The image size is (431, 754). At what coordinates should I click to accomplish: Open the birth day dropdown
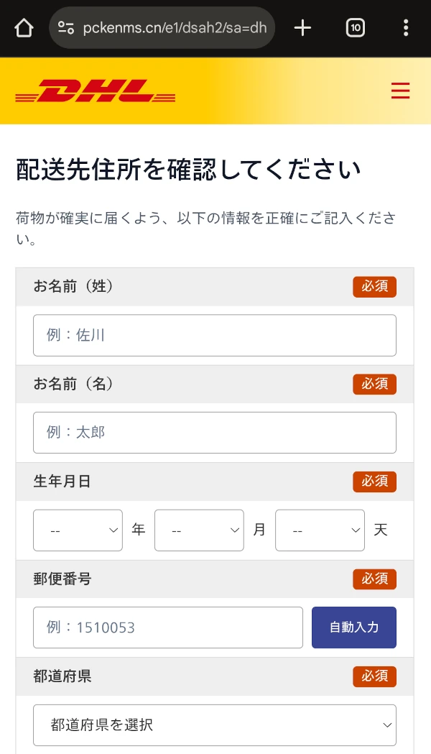(320, 530)
